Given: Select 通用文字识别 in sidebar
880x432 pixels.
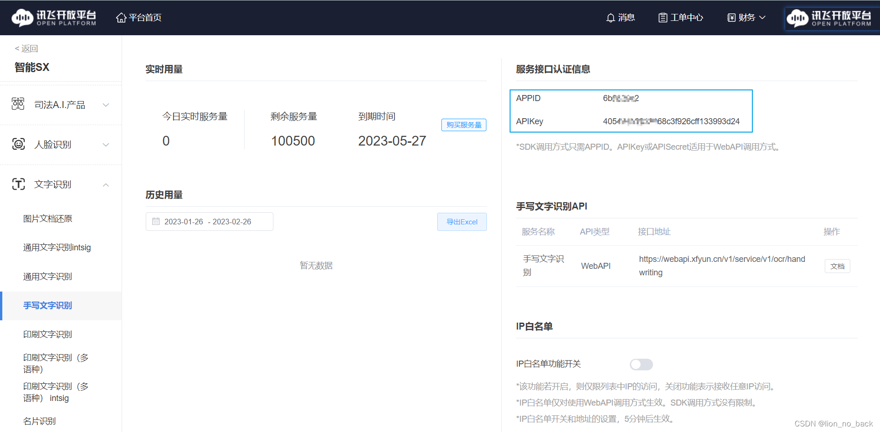Looking at the screenshot, I should (x=48, y=277).
